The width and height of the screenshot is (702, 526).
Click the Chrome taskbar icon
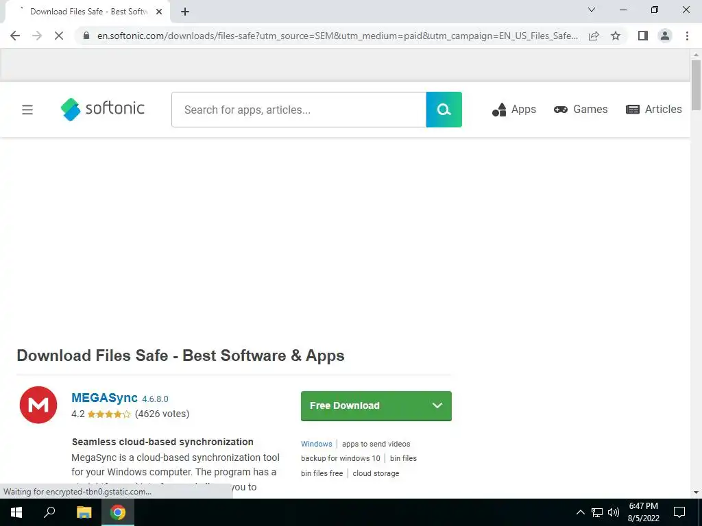click(x=118, y=512)
